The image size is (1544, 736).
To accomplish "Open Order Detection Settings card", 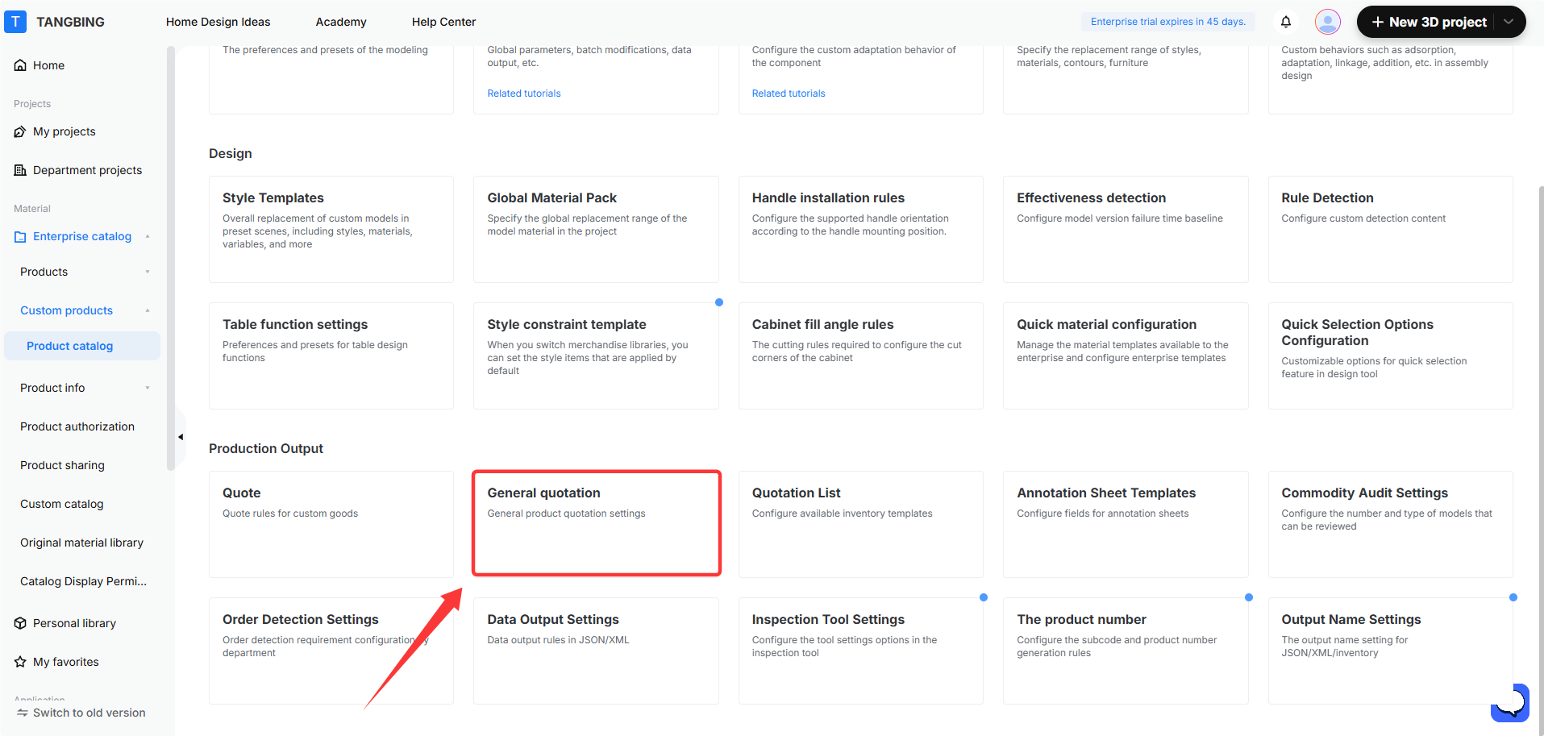I will pyautogui.click(x=331, y=651).
